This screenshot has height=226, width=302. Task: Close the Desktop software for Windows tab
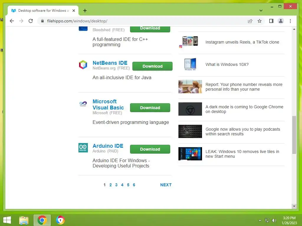[73, 11]
